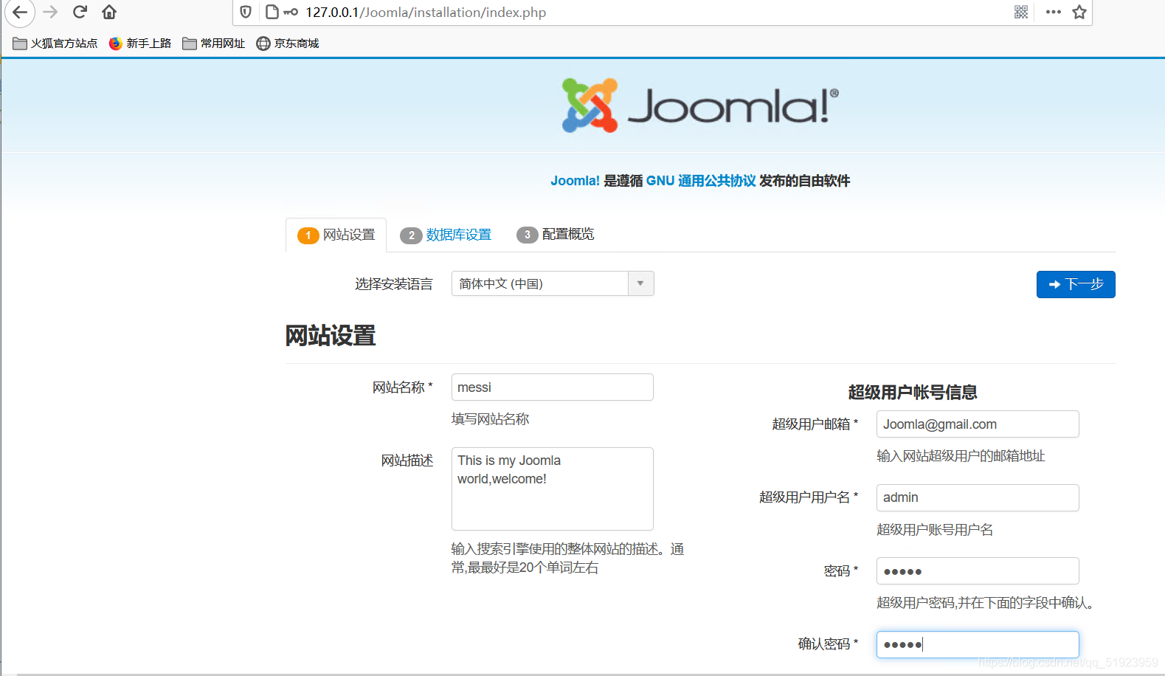
Task: Select the 网站设置 step 1 tab
Action: point(336,235)
